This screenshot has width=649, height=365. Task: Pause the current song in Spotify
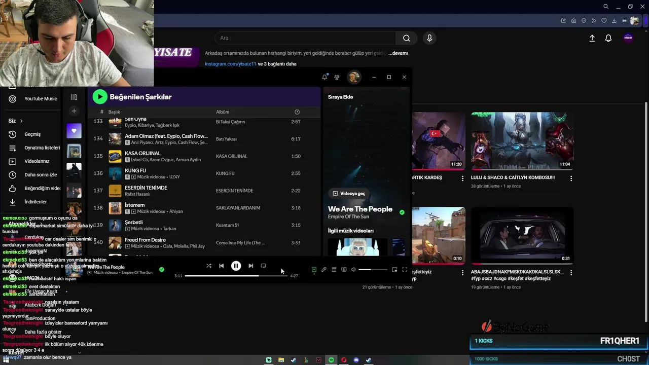point(236,266)
